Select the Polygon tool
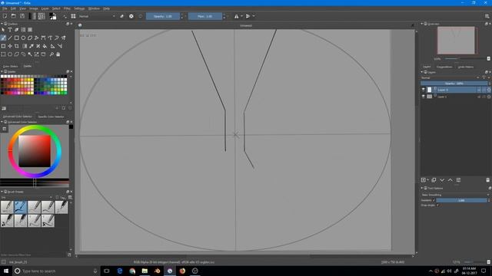 pos(30,38)
